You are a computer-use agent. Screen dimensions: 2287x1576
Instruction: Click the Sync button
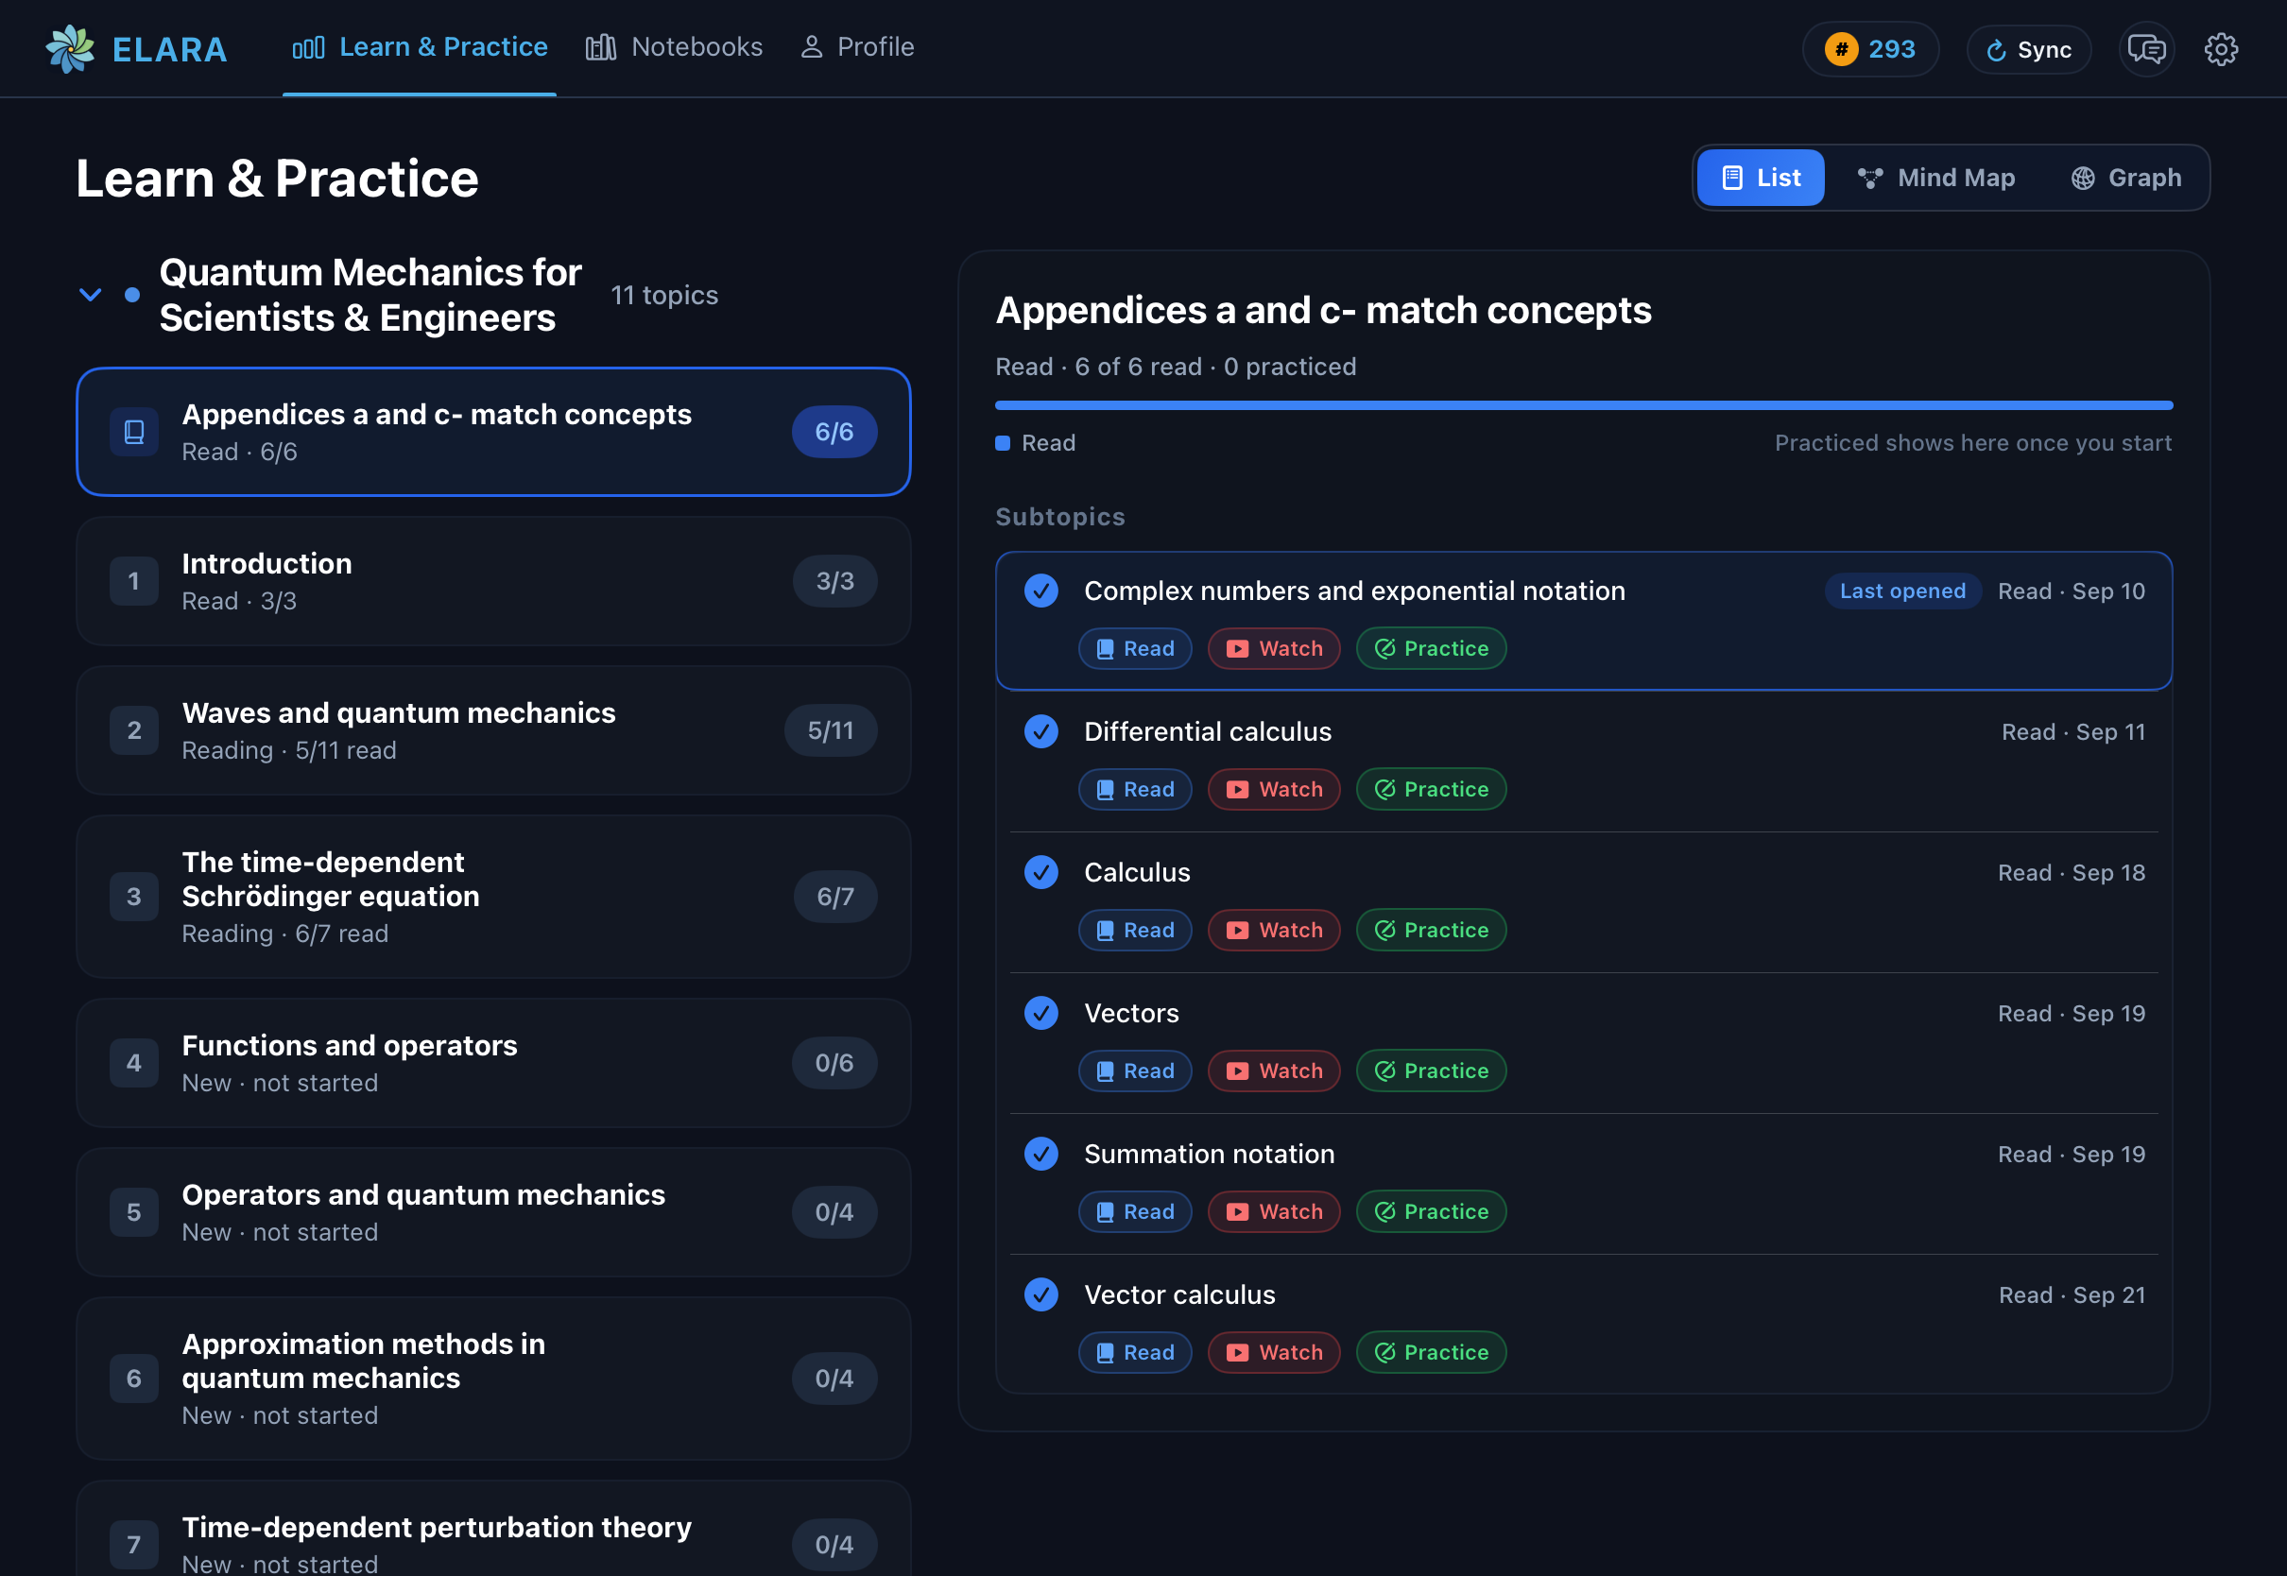pyautogui.click(x=2028, y=49)
